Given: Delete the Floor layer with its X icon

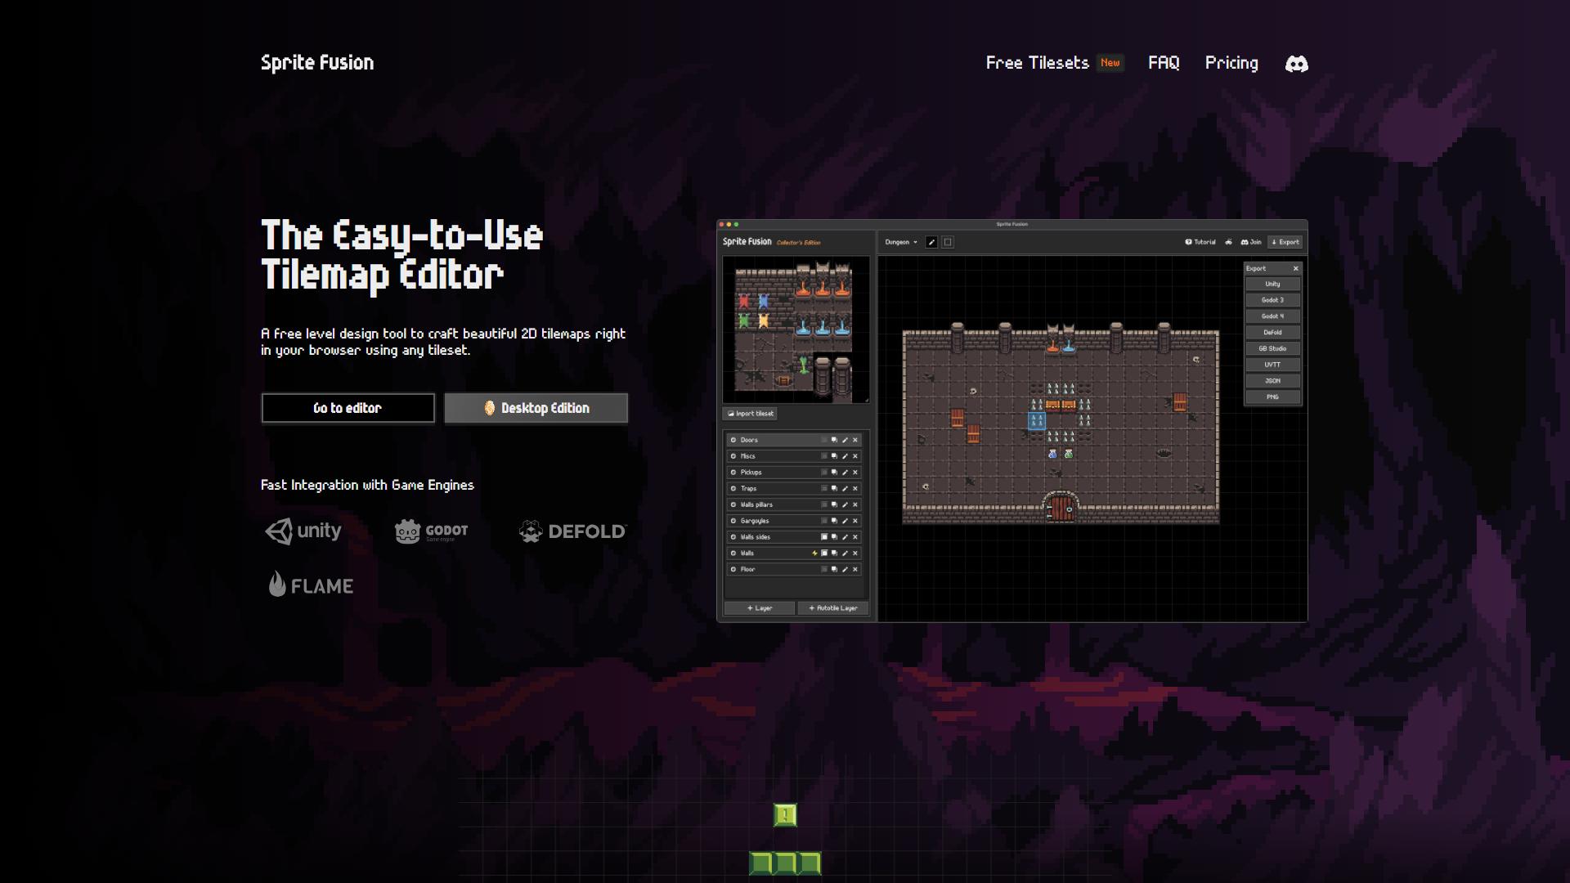Looking at the screenshot, I should click(855, 569).
